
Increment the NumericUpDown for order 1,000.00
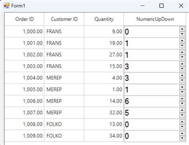182,29
